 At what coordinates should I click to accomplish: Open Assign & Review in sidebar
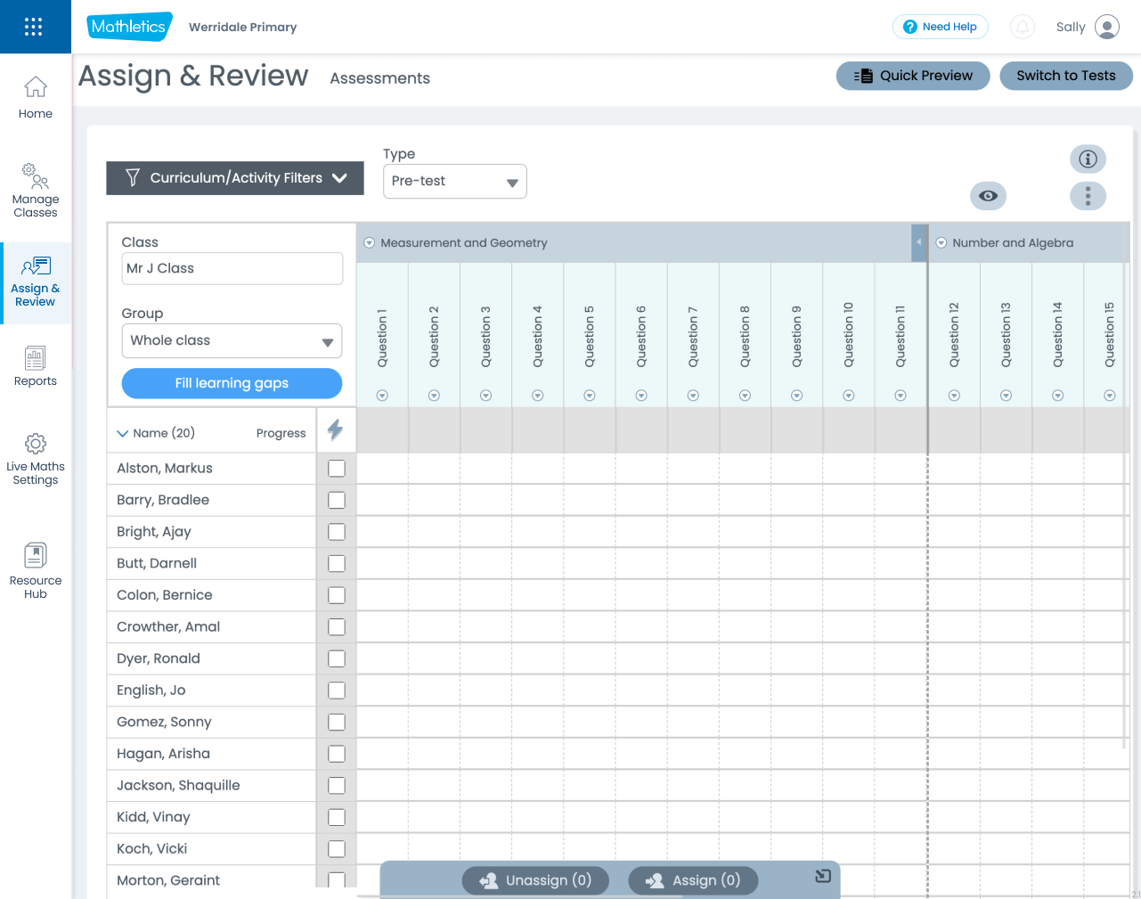[36, 282]
